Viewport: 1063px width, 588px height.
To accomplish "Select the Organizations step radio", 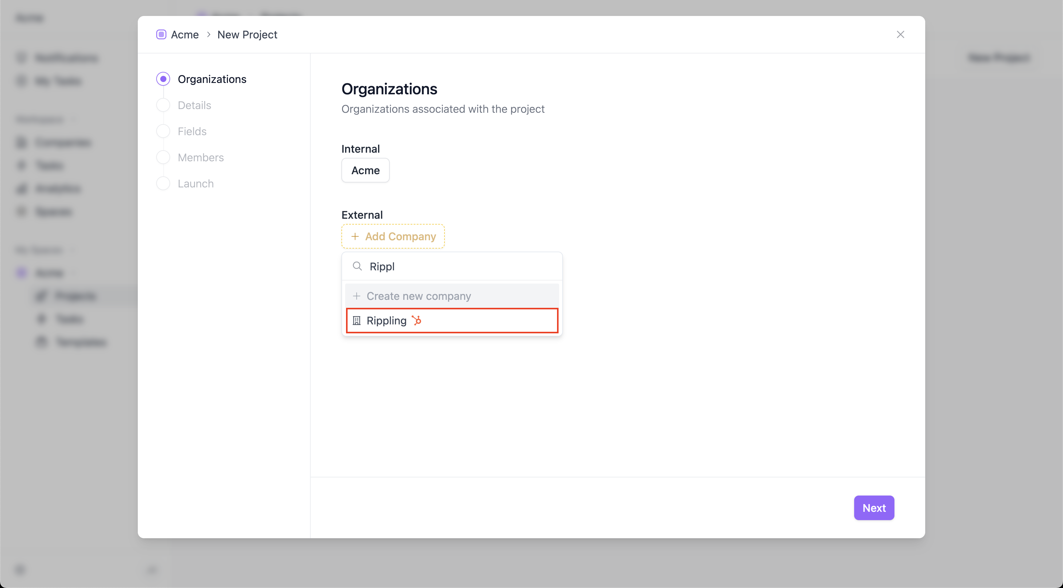I will [x=163, y=79].
